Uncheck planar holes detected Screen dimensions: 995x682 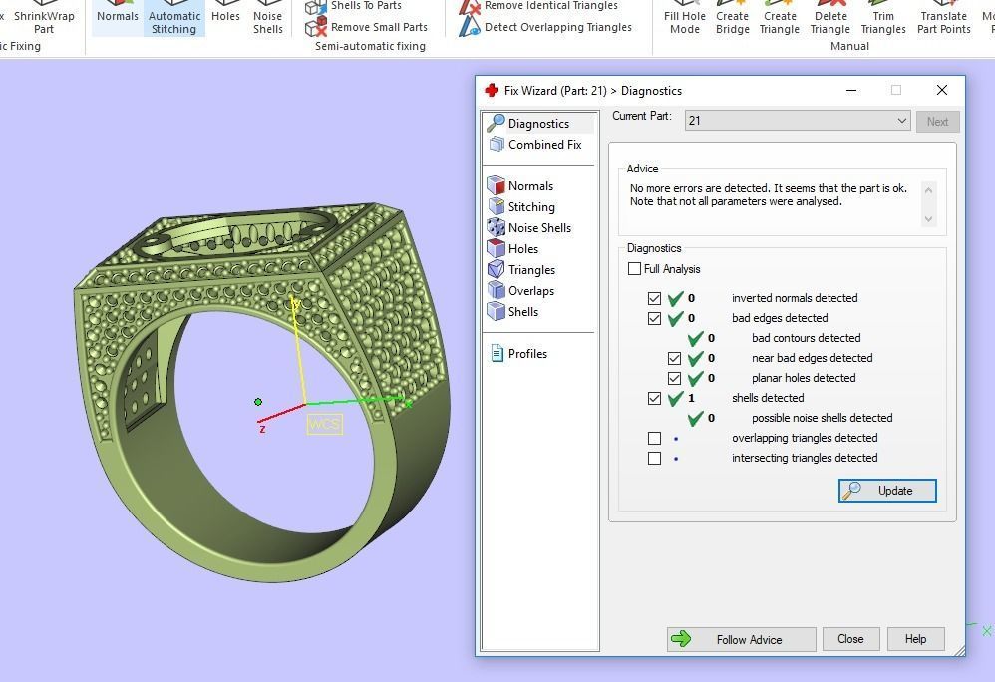coord(675,378)
